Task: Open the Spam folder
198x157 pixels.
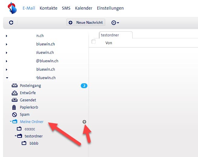Action: [x=25, y=115]
